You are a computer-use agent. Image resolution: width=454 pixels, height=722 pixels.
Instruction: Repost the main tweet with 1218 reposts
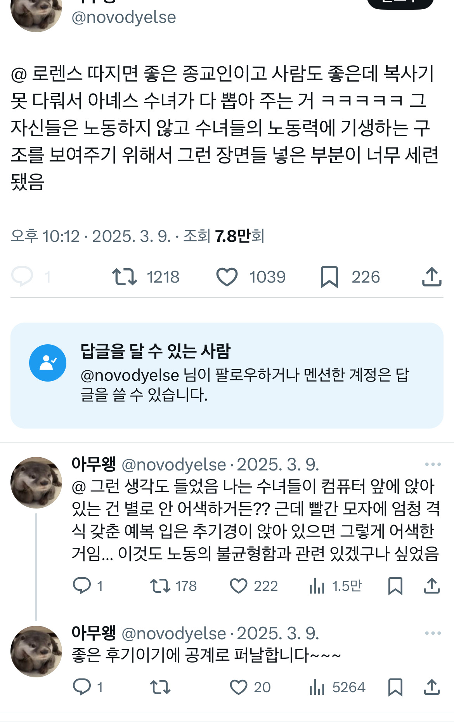tap(125, 277)
